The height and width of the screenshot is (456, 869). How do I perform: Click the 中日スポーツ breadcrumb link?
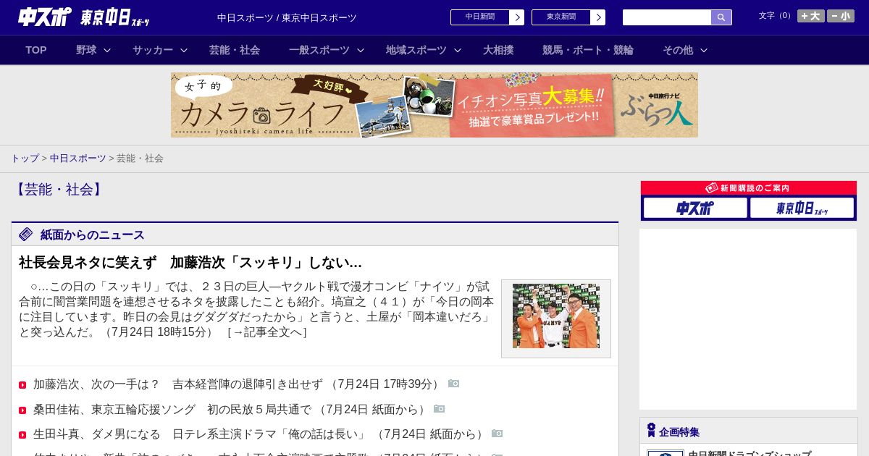pos(78,158)
